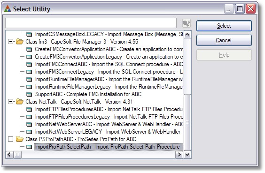The image size is (265, 173).
Task: Maximize the Select Utility window
Action: [240, 8]
